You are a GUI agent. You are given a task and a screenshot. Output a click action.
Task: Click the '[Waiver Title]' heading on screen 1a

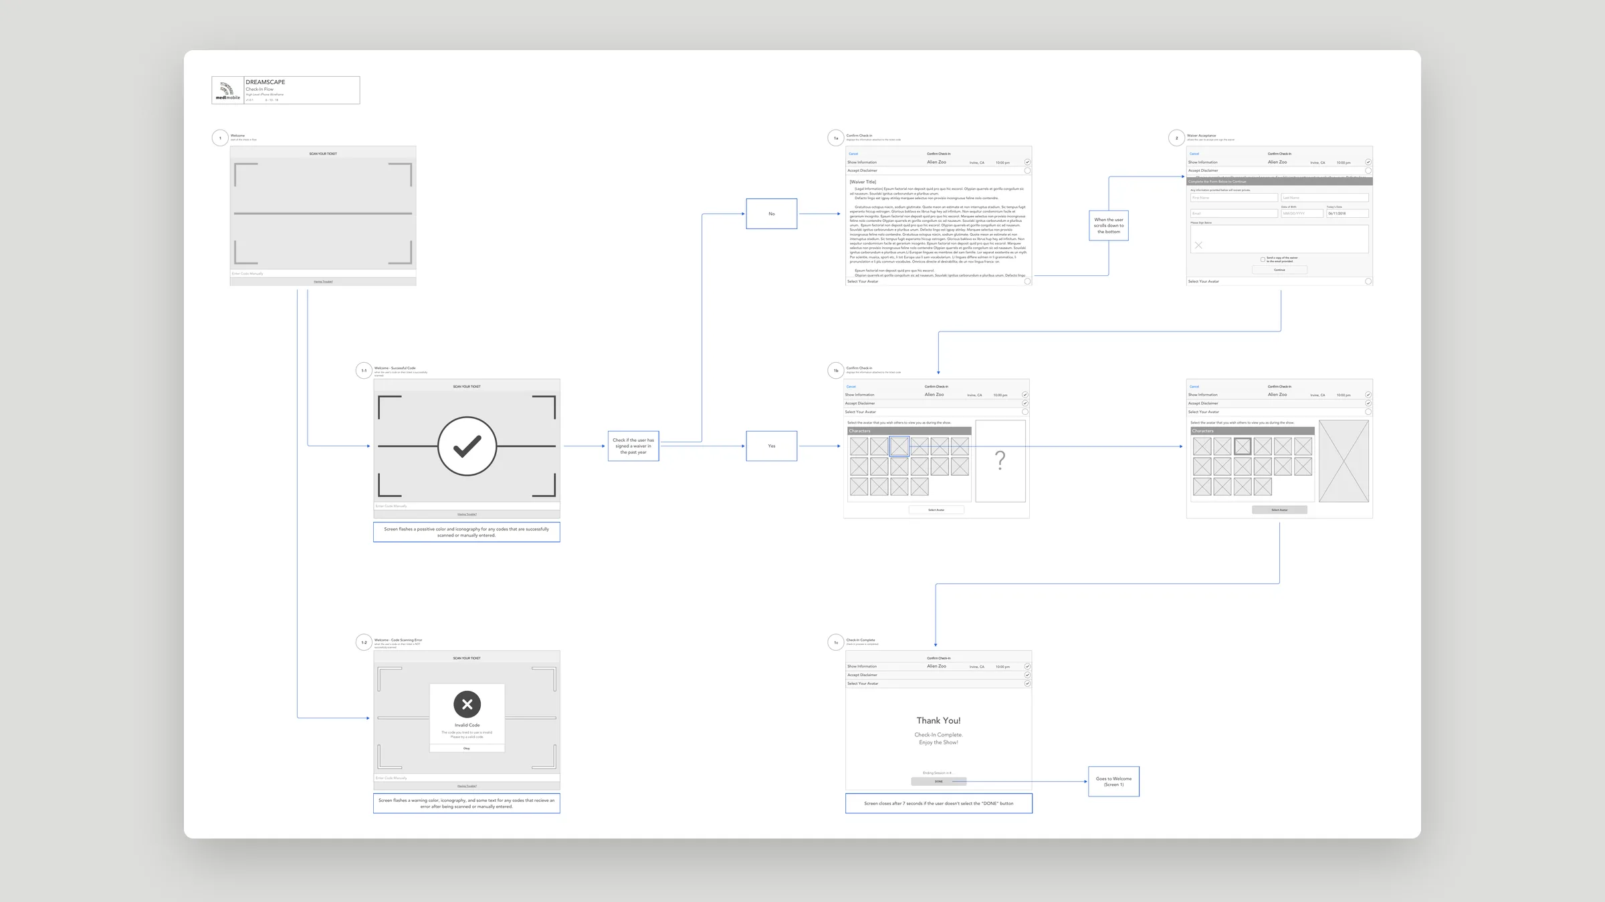[x=863, y=182]
